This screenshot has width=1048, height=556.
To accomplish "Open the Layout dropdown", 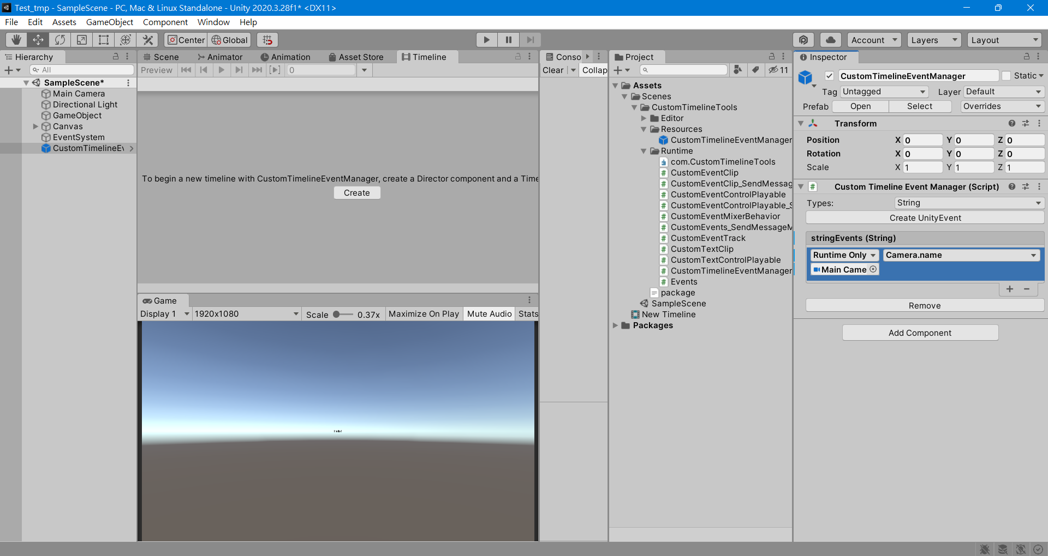I will [x=1005, y=40].
